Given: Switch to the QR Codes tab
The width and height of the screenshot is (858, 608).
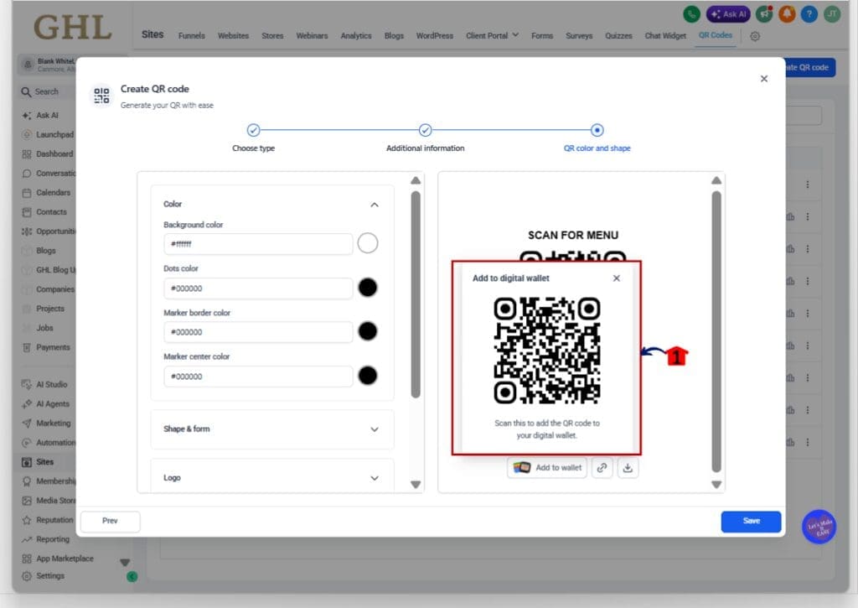Looking at the screenshot, I should point(716,35).
